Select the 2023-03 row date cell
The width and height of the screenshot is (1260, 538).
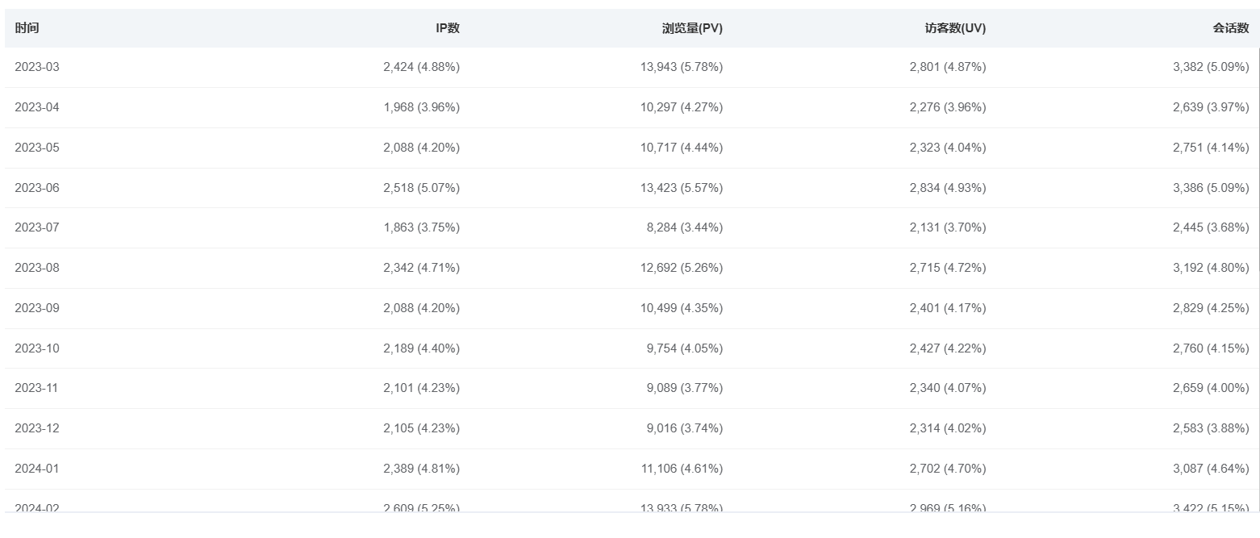(x=37, y=67)
